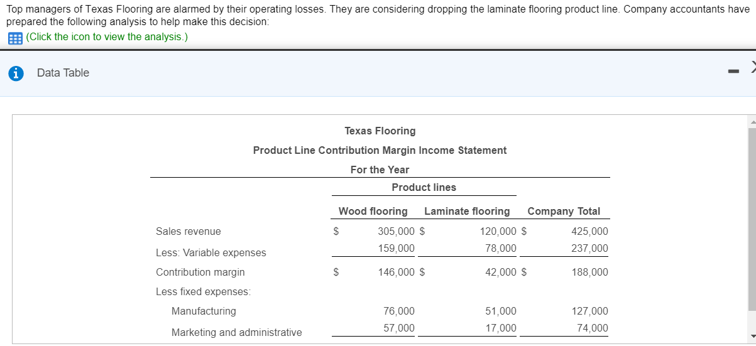Click the Contribution margin row label
The image size is (756, 346).
click(x=200, y=272)
